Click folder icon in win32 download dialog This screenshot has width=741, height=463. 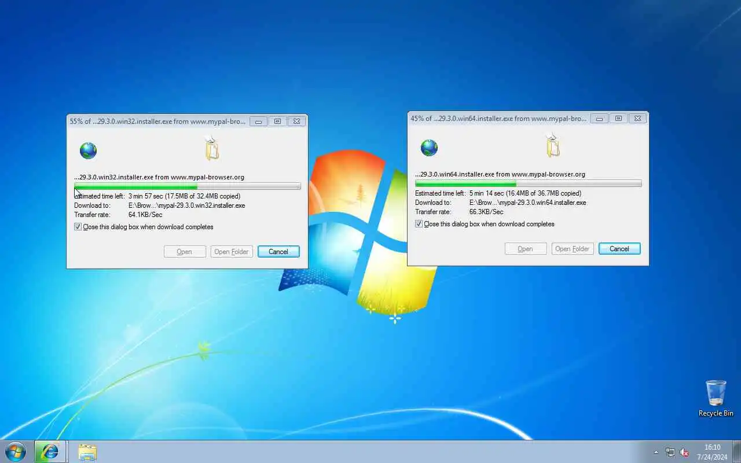click(x=212, y=148)
